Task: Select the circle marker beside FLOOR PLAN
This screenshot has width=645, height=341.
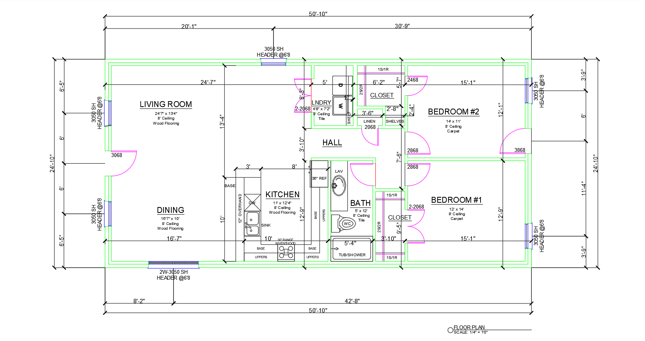Action: tap(450, 330)
